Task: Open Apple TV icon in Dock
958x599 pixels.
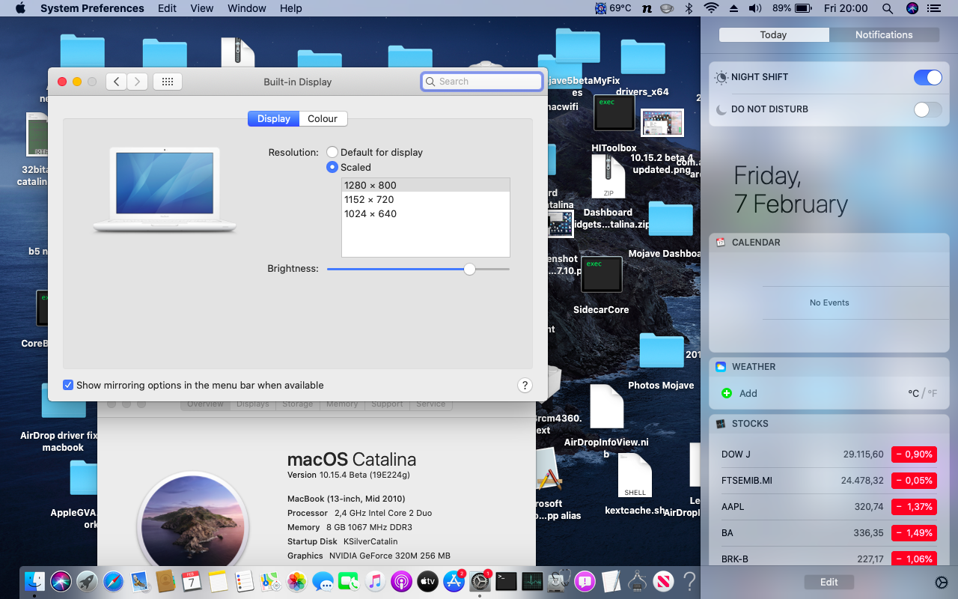Action: tap(427, 580)
